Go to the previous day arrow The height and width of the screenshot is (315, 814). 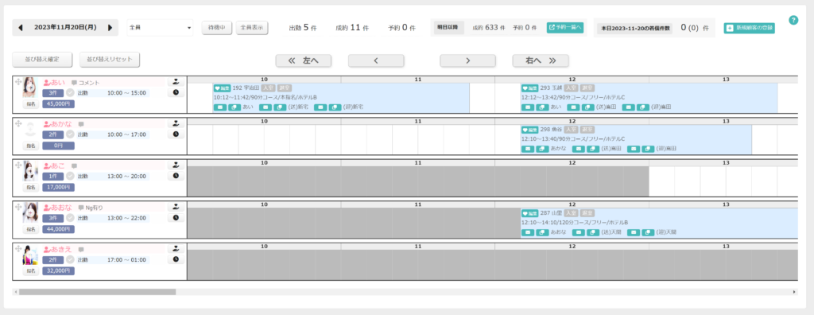tap(20, 28)
